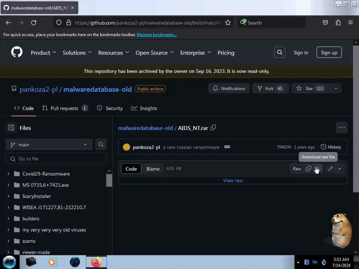359x269 pixels.
Task: Go to the Pricing page
Action: tap(226, 53)
